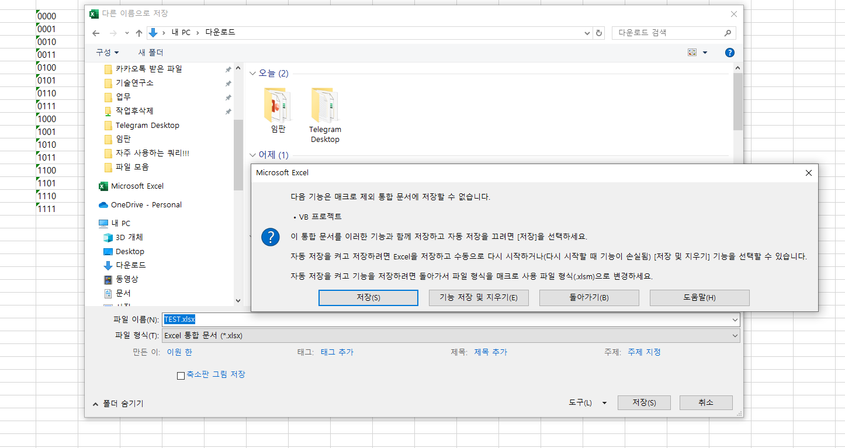The width and height of the screenshot is (845, 448).
Task: Click the 돌아가기 button
Action: (589, 298)
